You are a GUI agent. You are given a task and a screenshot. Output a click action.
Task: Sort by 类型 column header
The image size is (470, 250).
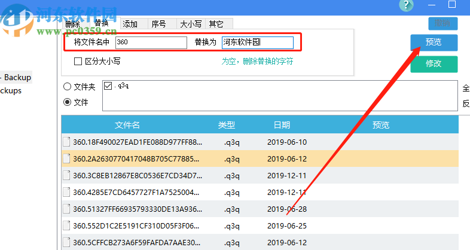click(227, 125)
